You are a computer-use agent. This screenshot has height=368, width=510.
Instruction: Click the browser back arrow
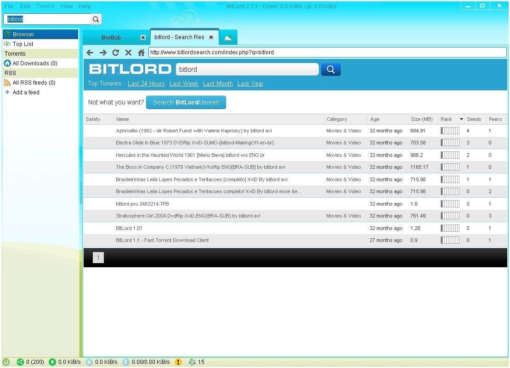click(x=90, y=52)
